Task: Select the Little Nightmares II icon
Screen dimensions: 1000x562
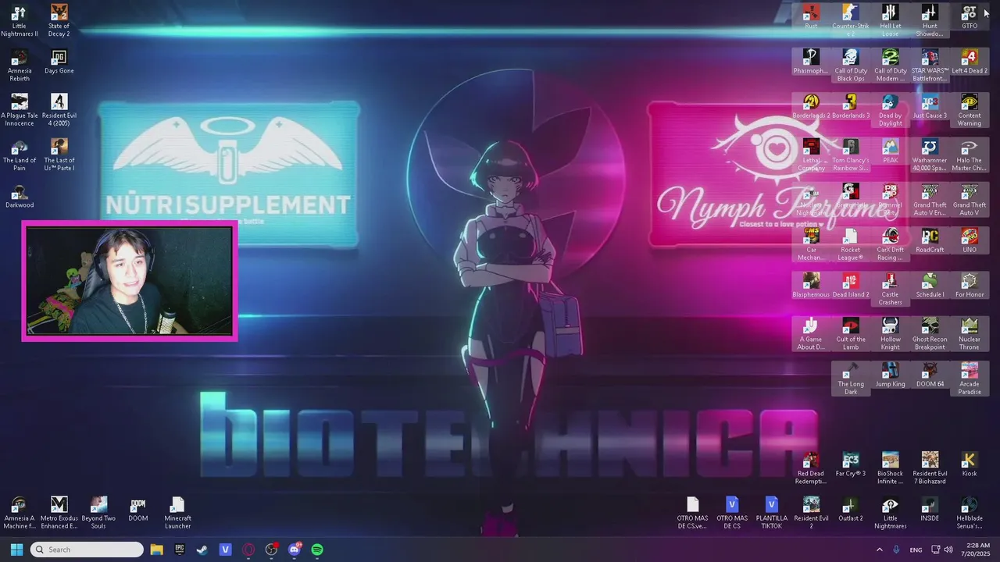Action: click(x=19, y=20)
